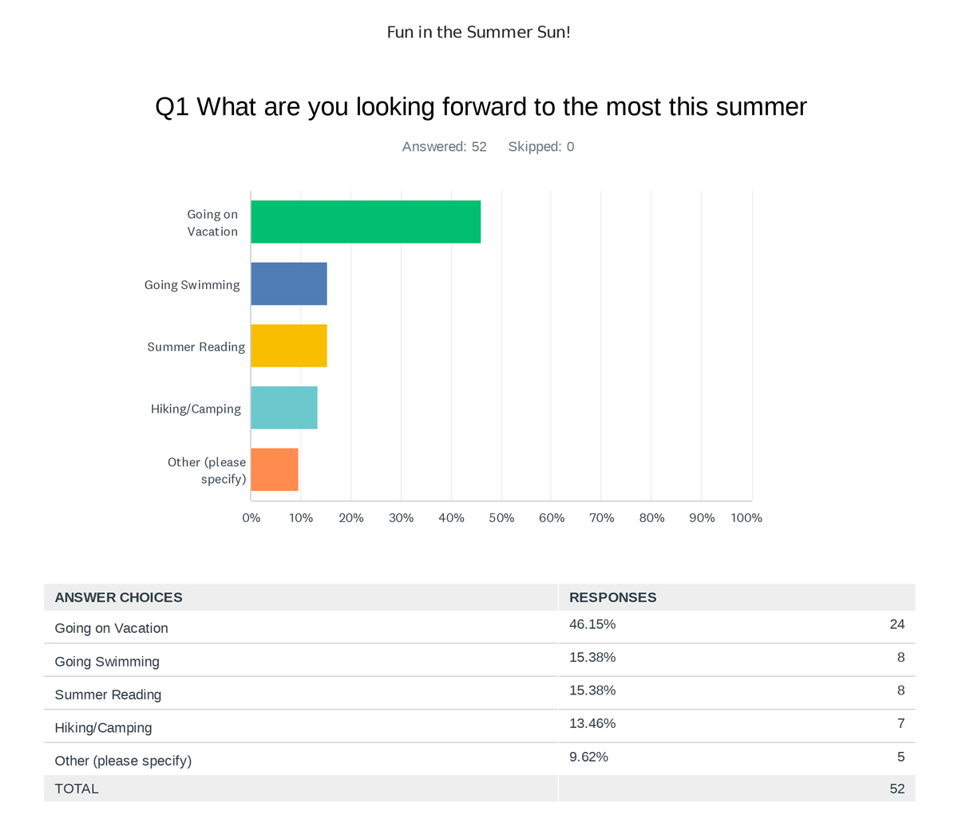Click the Answered: 52 text
The image size is (958, 819).
444,147
